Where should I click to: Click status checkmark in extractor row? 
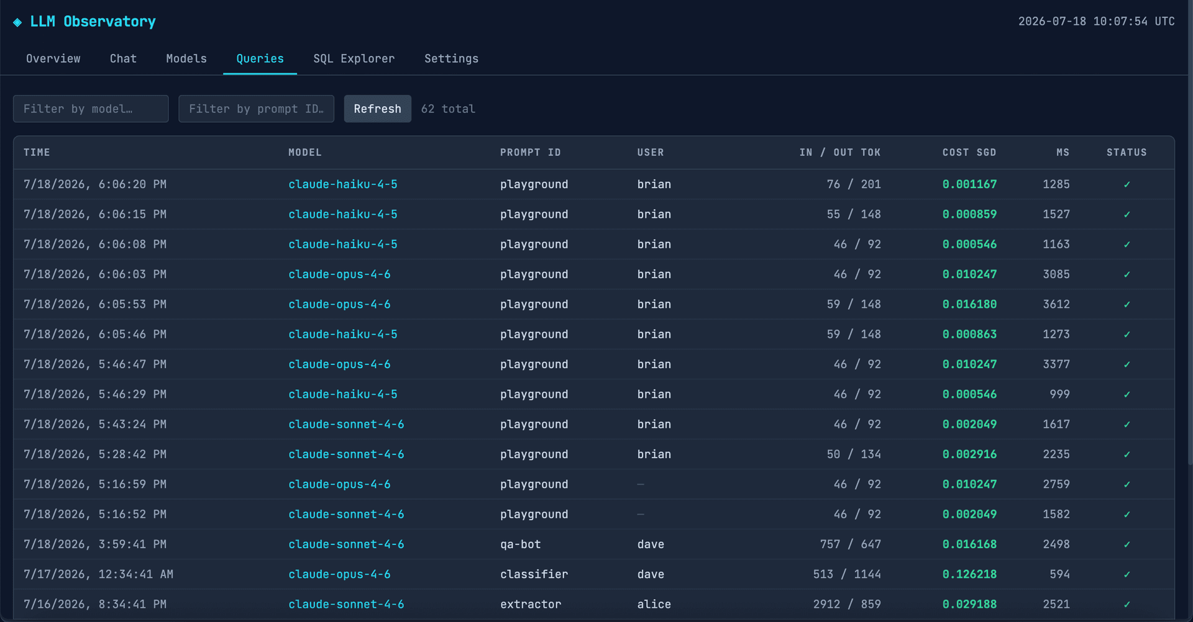(1127, 605)
